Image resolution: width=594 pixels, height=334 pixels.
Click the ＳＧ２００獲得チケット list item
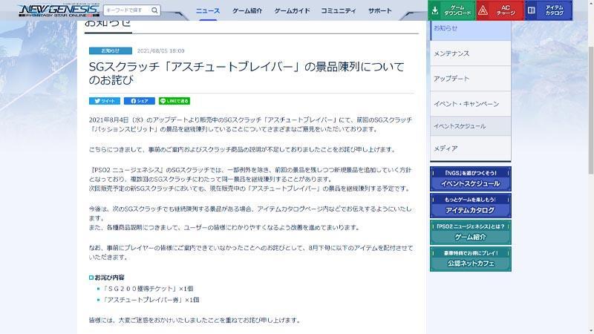148,289
